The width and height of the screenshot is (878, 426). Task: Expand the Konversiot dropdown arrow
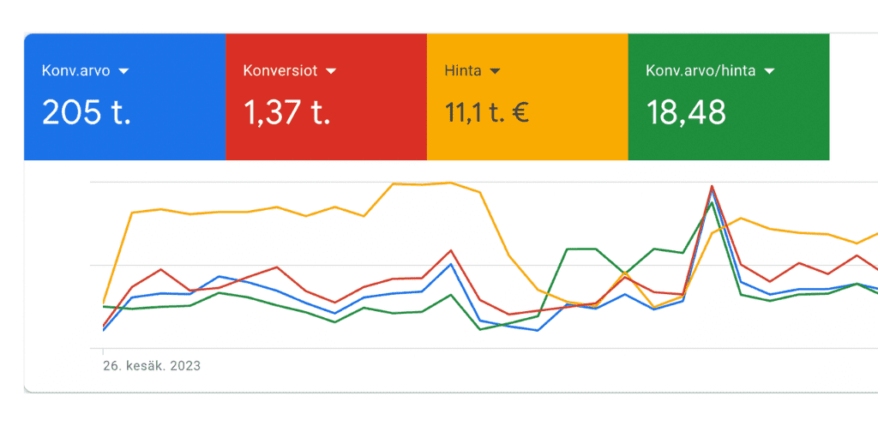point(331,71)
